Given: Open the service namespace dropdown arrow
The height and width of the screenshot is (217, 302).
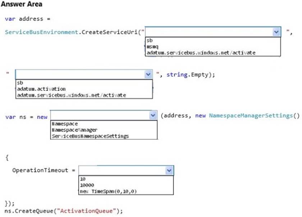Looking at the screenshot, I should coord(148,74).
